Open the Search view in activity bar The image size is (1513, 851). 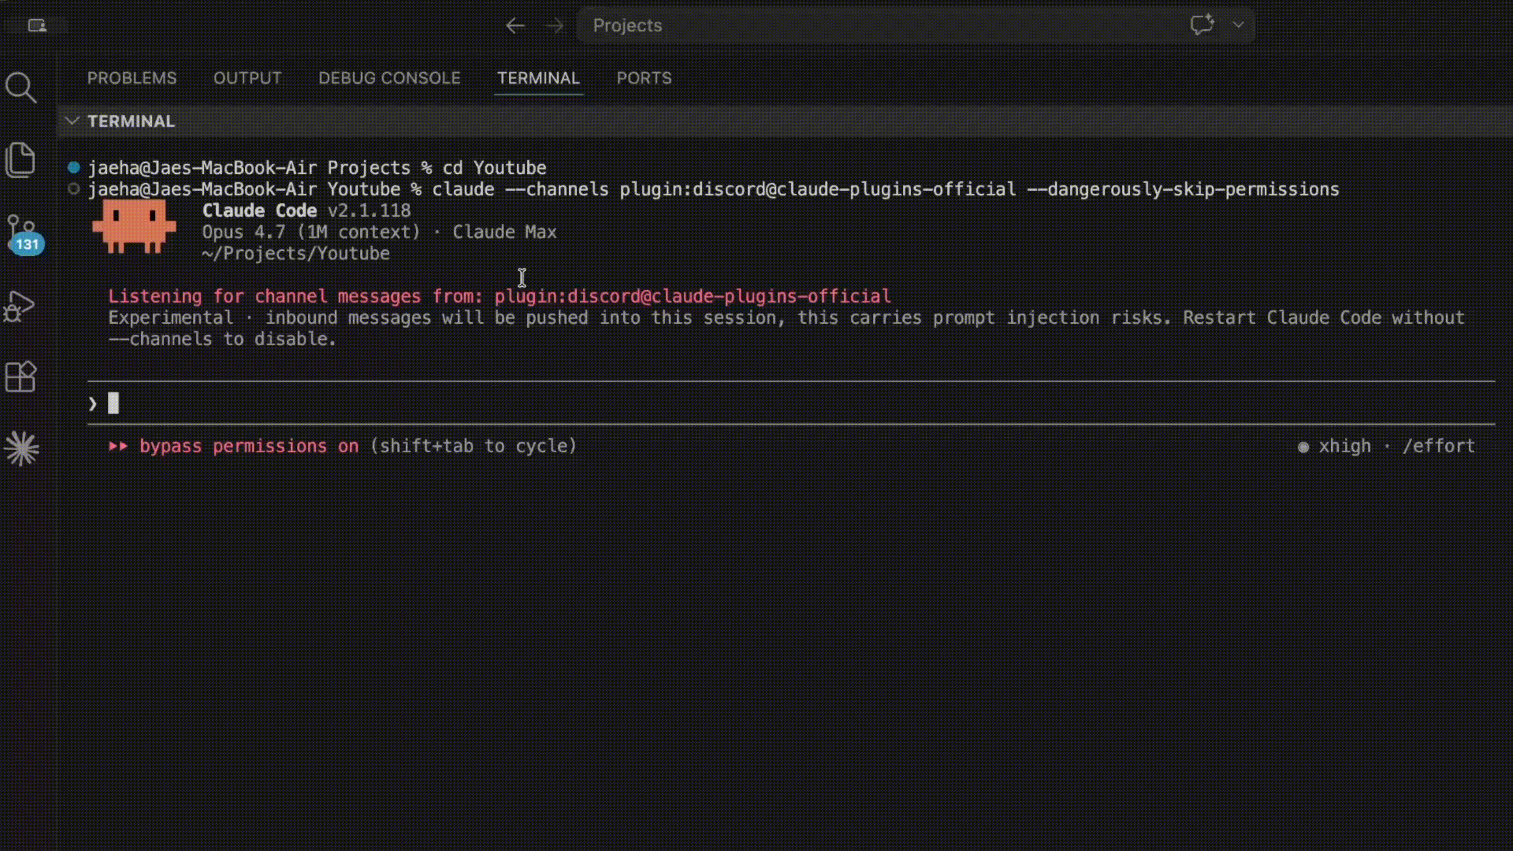click(x=21, y=87)
